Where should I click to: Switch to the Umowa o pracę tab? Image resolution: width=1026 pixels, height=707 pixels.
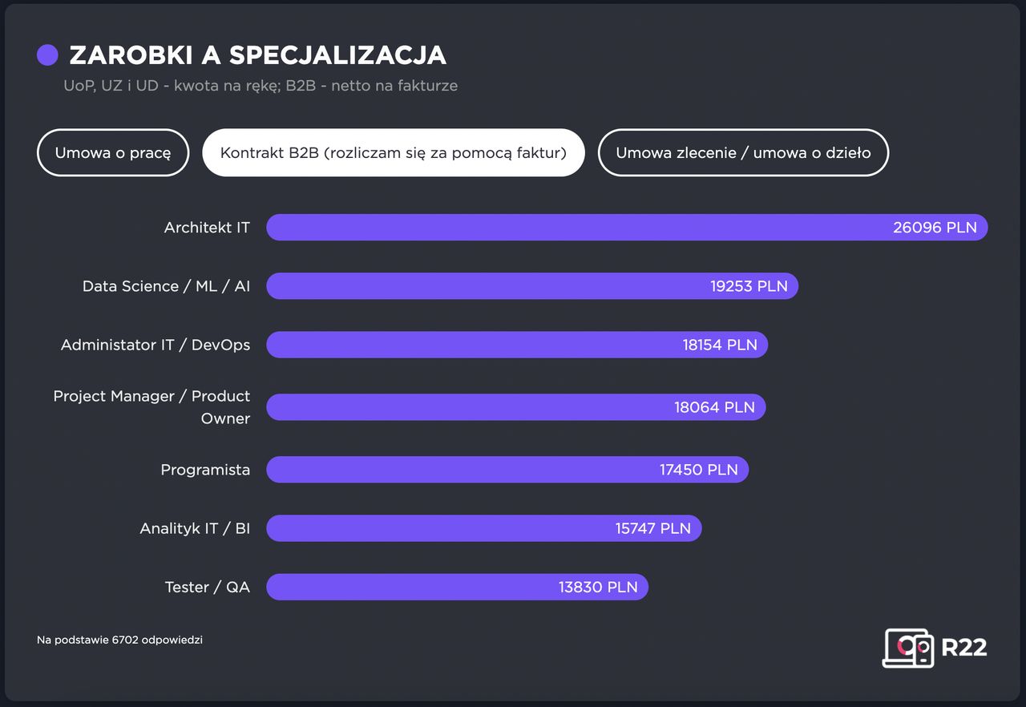[113, 152]
